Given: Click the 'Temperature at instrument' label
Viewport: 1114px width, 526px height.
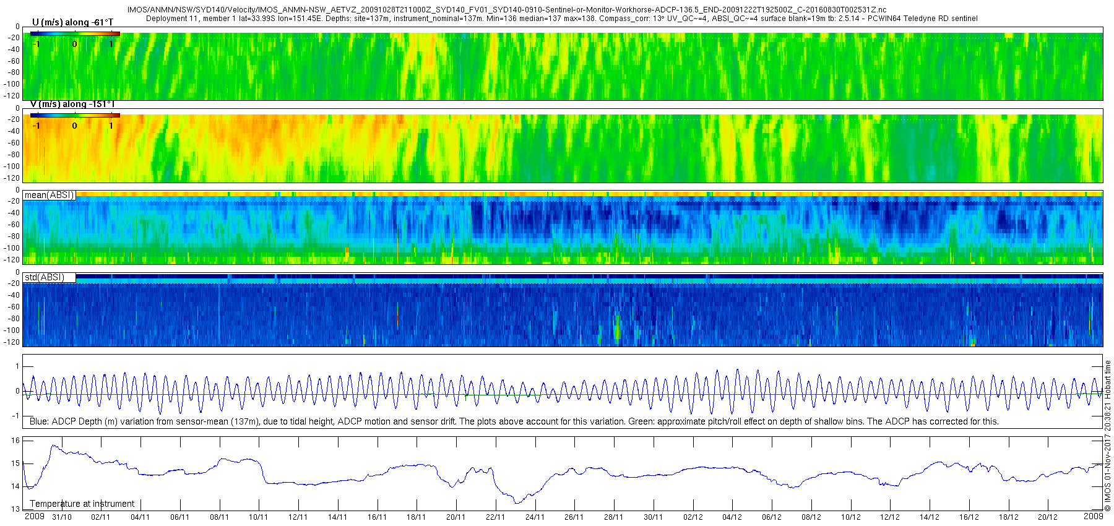Looking at the screenshot, I should 82,504.
